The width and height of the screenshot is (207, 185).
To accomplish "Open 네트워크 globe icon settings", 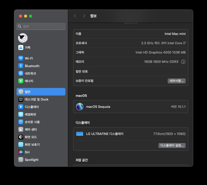I will point(21,73).
